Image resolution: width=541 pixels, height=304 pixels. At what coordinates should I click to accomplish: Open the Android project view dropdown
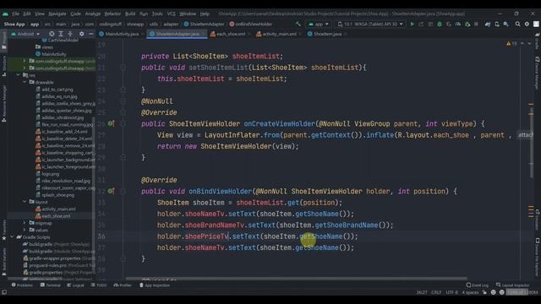click(26, 34)
